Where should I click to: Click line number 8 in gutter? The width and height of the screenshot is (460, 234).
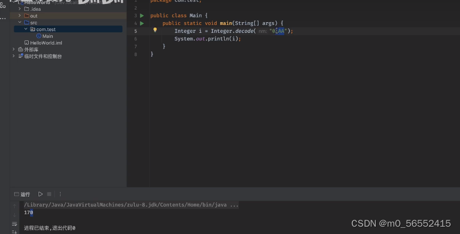(136, 54)
